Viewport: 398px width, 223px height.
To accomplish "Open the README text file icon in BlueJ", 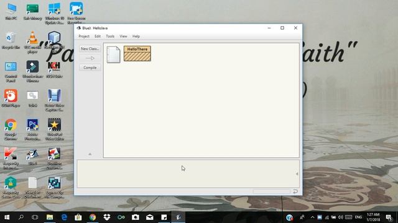I will (x=113, y=55).
